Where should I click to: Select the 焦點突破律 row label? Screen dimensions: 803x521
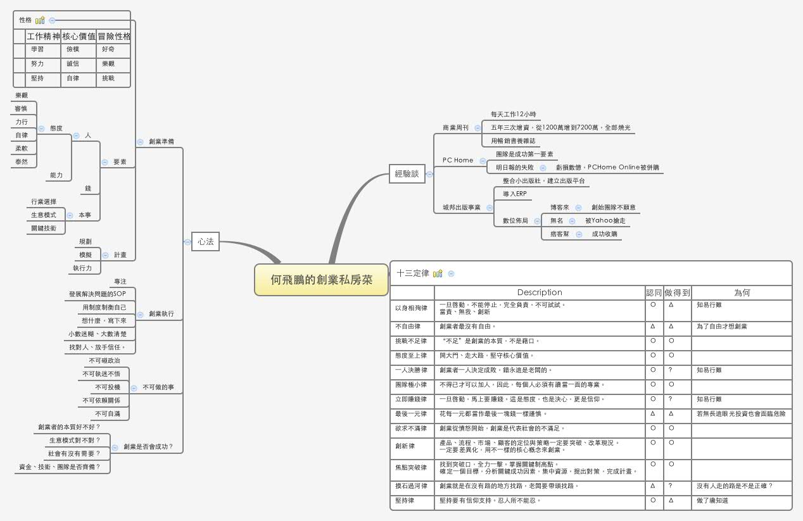[x=412, y=469]
